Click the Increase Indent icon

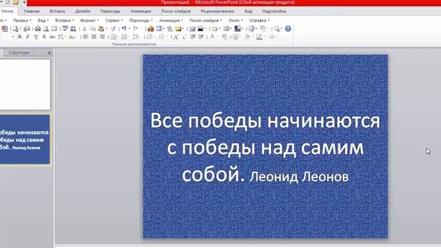point(201,37)
